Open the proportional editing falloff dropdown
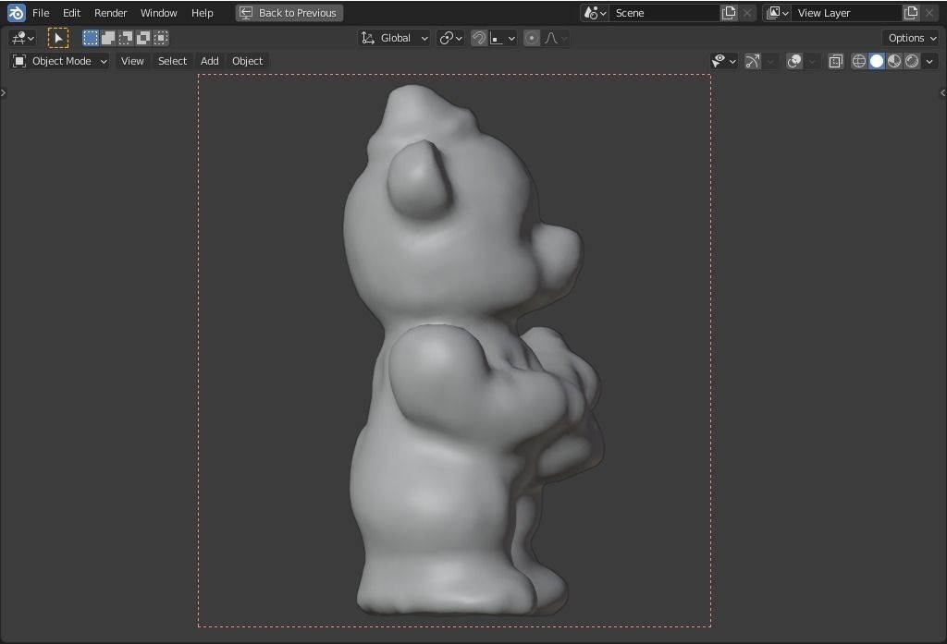Viewport: 947px width, 644px height. coord(556,38)
